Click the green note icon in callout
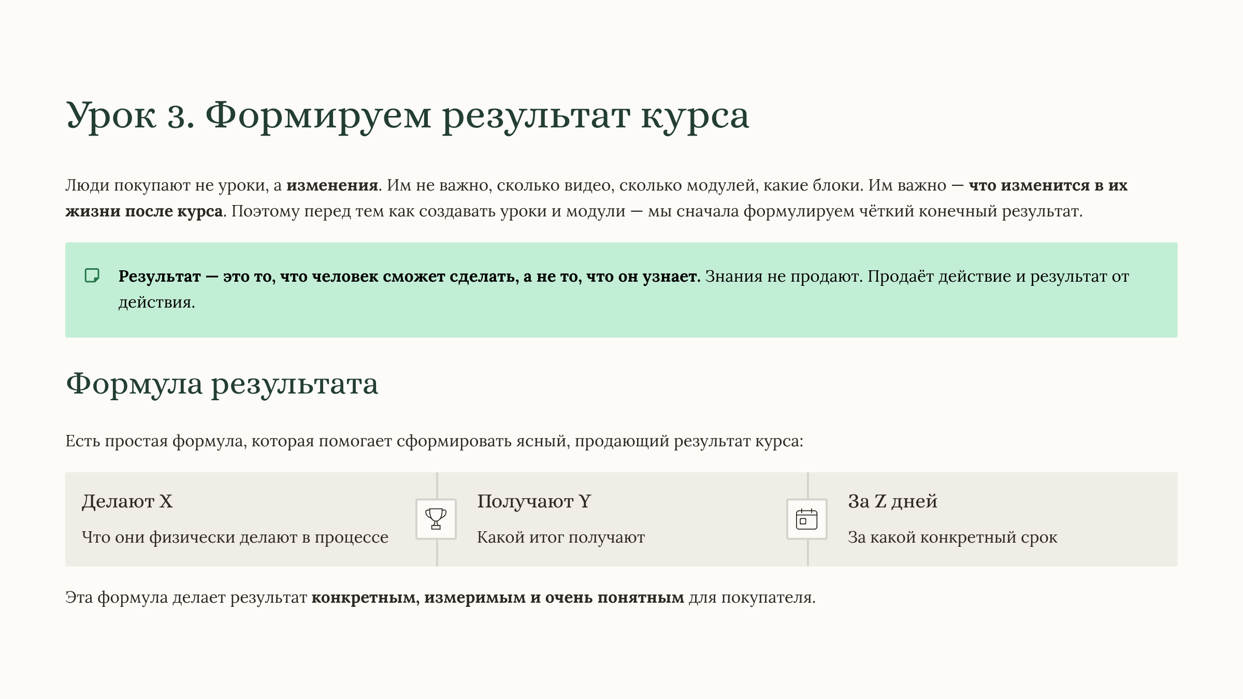This screenshot has height=699, width=1243. (x=92, y=275)
